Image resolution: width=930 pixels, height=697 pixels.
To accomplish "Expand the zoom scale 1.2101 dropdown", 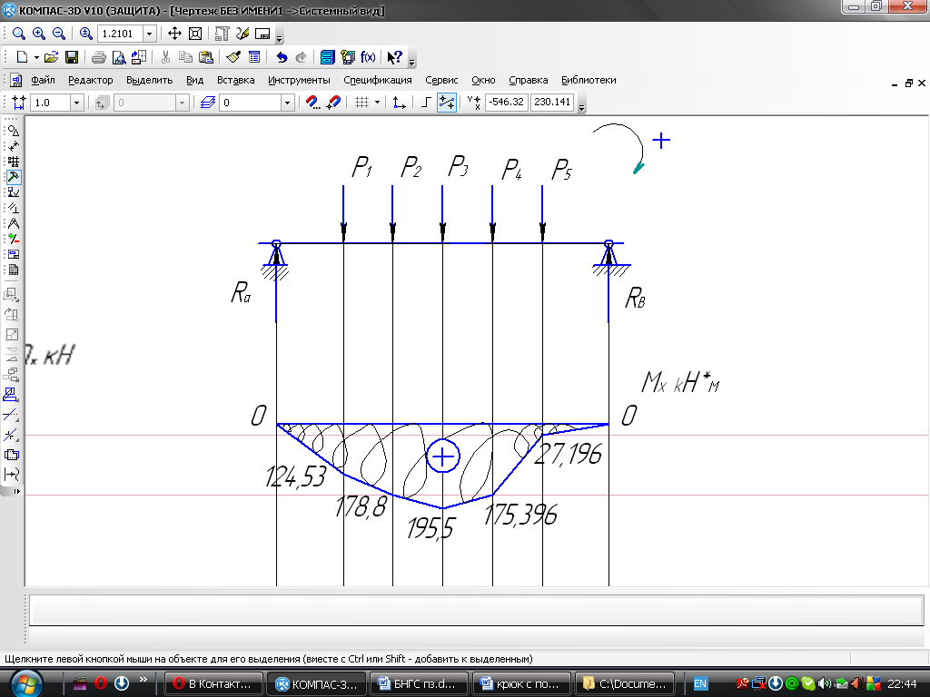I will [x=149, y=34].
